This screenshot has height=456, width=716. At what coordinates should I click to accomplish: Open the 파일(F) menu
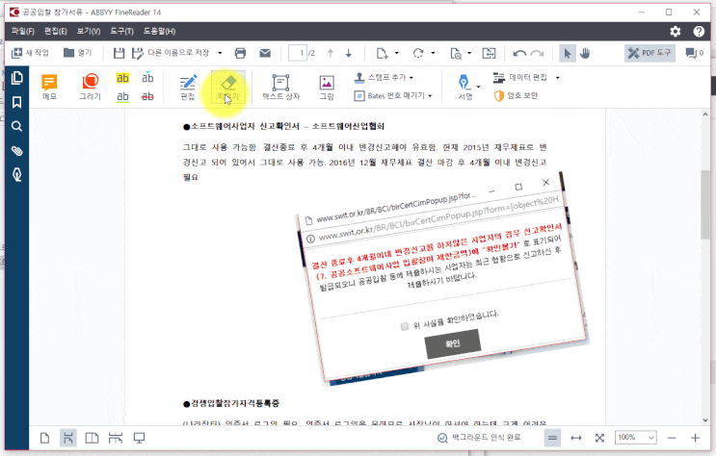pyautogui.click(x=23, y=31)
